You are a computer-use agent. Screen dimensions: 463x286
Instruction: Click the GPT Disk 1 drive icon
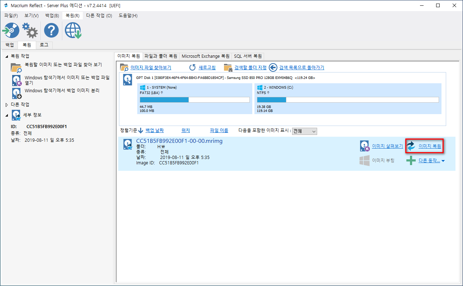128,80
